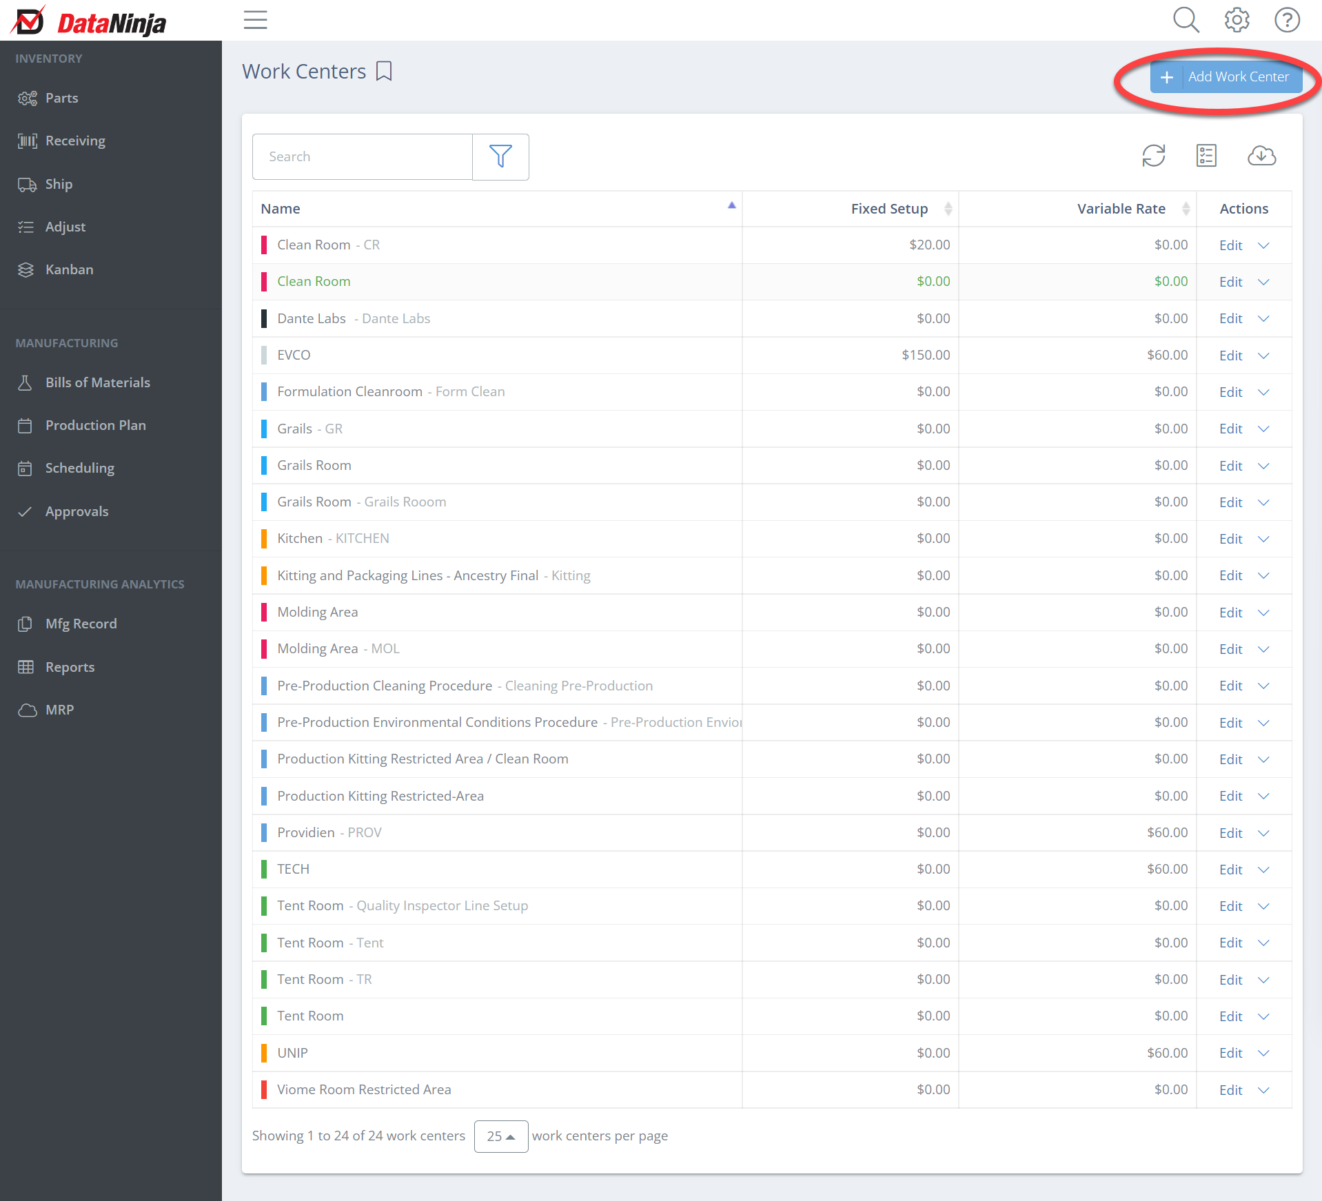Viewport: 1322px width, 1201px height.
Task: Select the Grails Room - Grails Rooom row
Action: click(x=772, y=502)
